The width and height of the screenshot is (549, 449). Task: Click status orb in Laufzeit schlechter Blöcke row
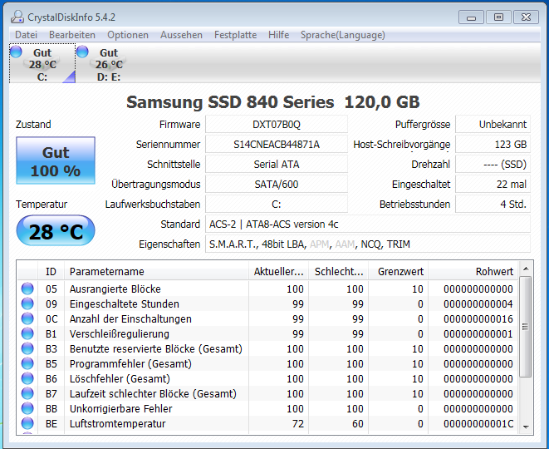27,393
